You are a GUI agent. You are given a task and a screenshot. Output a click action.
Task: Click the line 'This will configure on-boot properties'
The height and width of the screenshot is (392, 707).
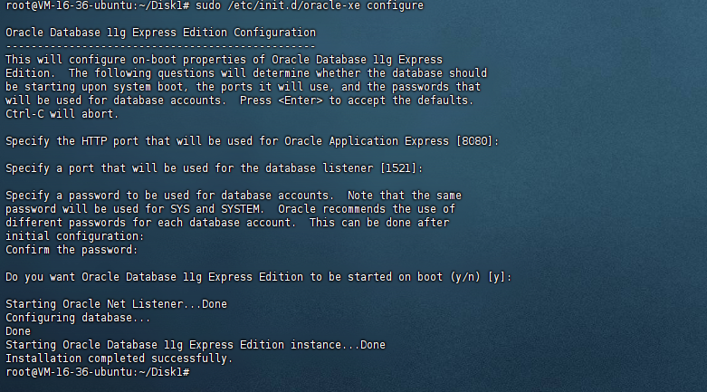225,60
